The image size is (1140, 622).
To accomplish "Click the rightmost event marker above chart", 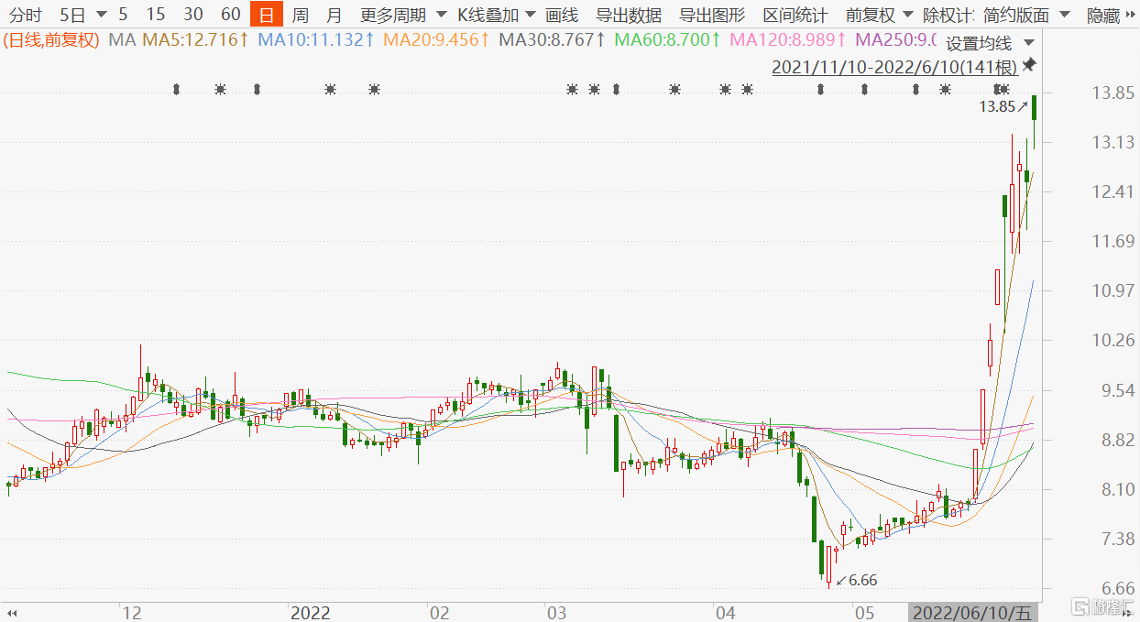I will coord(1003,89).
